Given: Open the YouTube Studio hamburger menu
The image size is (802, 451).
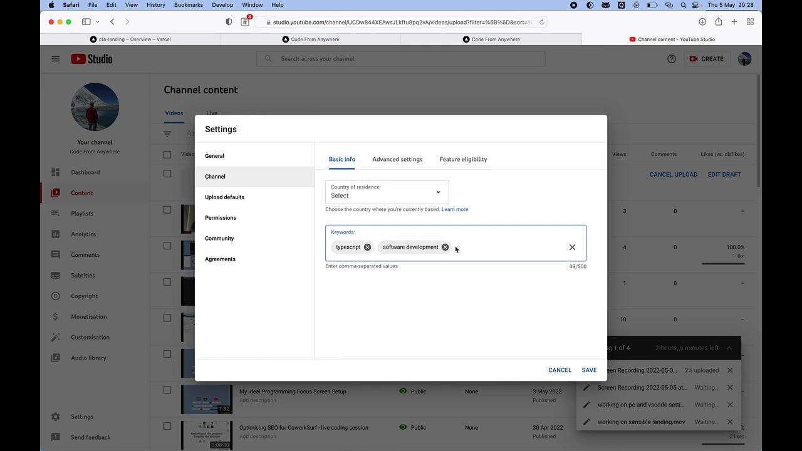Looking at the screenshot, I should 55,59.
